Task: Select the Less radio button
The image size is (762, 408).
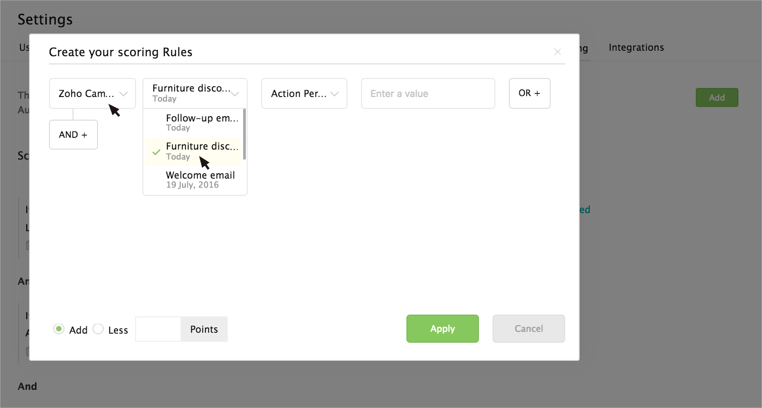Action: [x=98, y=329]
